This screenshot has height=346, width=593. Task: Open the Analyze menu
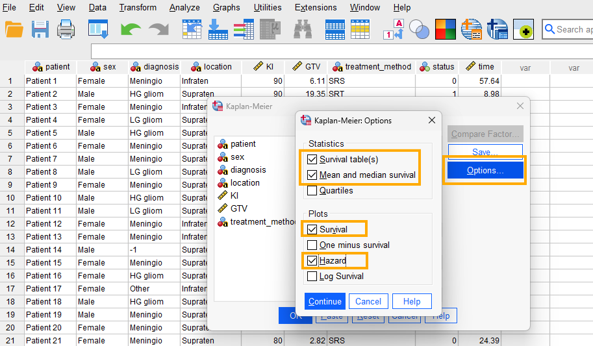click(184, 8)
